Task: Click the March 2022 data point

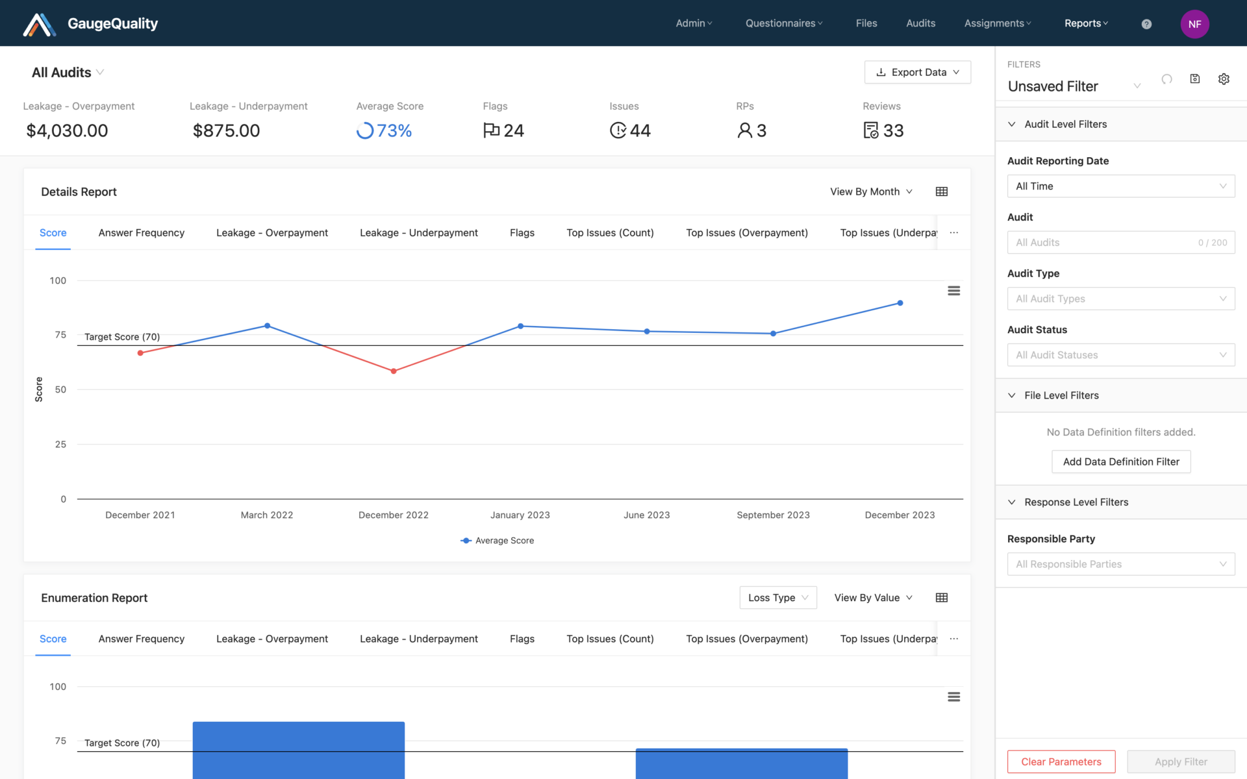Action: point(267,326)
